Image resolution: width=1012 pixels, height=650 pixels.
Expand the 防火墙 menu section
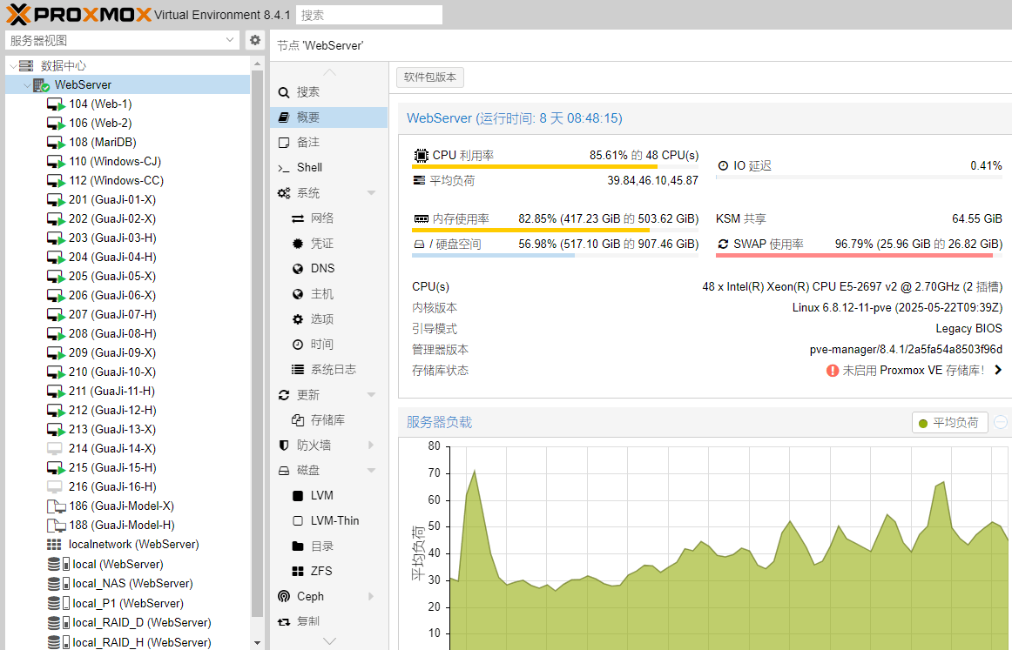(371, 446)
